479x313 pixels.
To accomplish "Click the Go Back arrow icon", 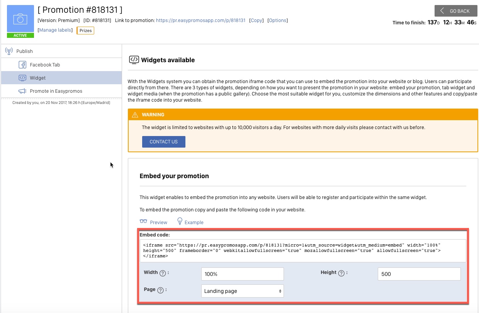I will pos(442,11).
